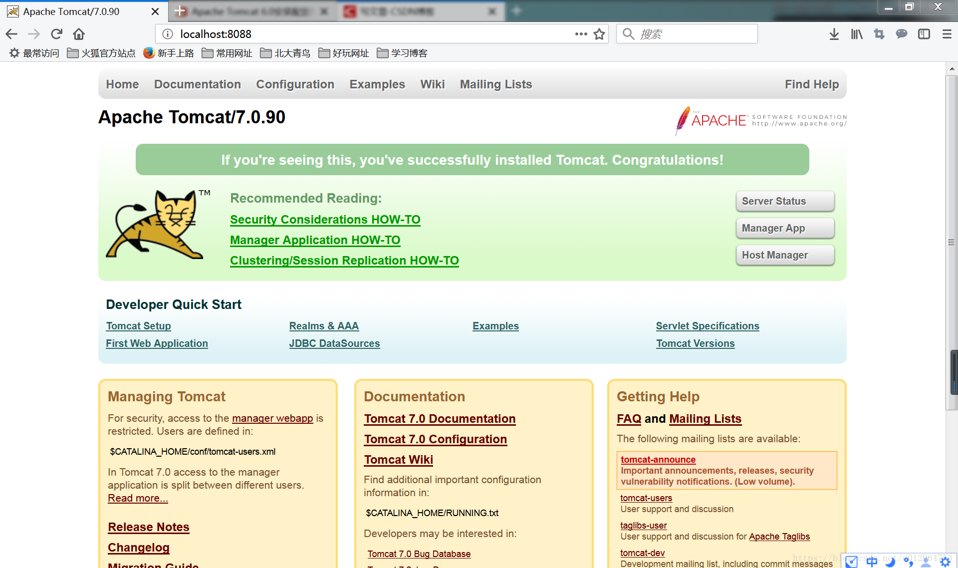
Task: Open the Release Notes link
Action: [149, 527]
